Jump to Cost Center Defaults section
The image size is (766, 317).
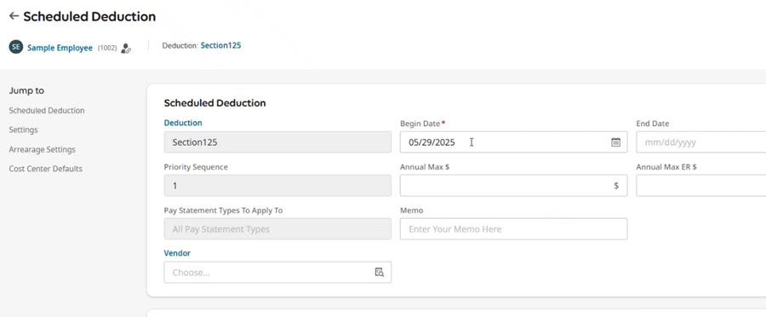45,169
